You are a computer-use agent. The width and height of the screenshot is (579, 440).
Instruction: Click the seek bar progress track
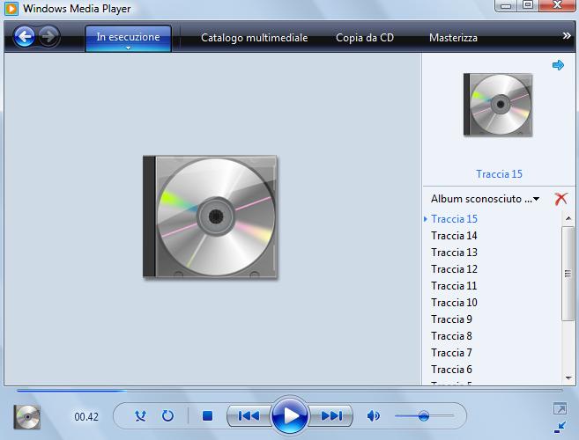click(x=289, y=390)
